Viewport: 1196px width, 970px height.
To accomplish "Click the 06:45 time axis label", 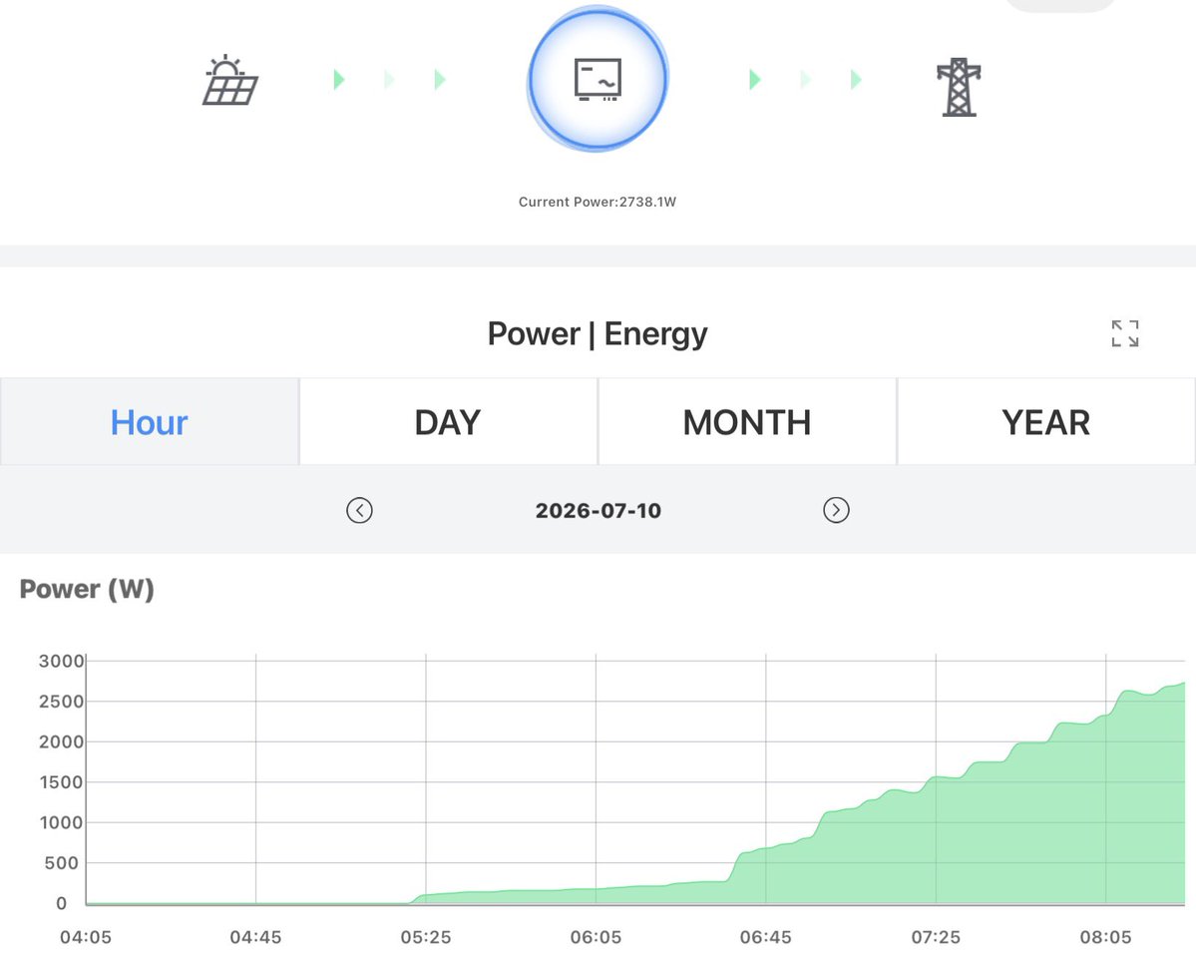I will point(766,937).
